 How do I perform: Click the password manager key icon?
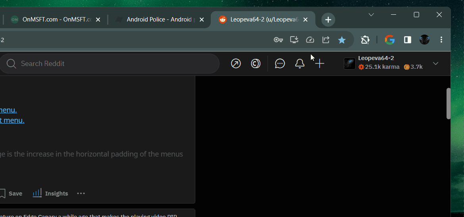point(278,40)
